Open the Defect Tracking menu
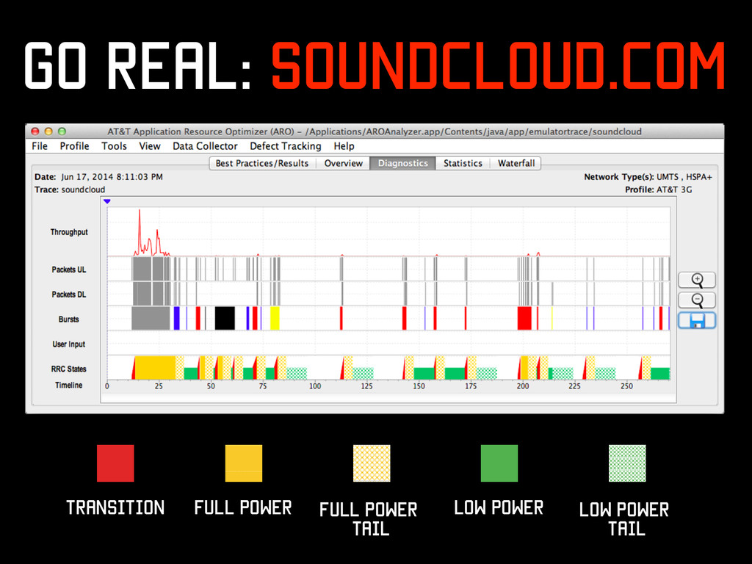This screenshot has height=564, width=752. coord(286,146)
